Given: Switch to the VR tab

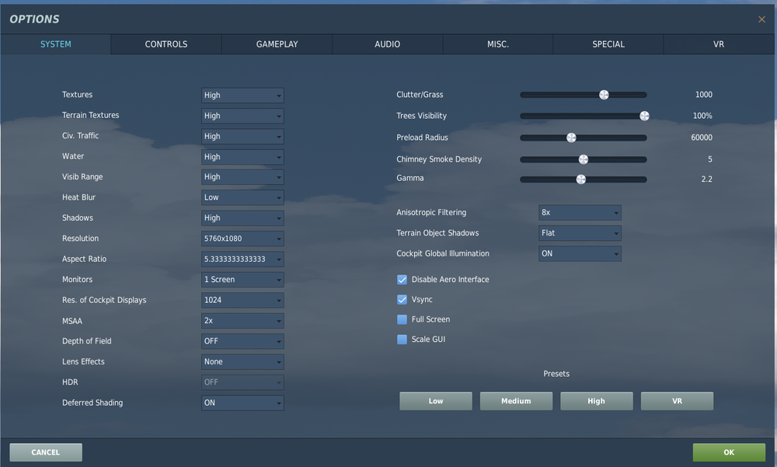Looking at the screenshot, I should click(719, 44).
